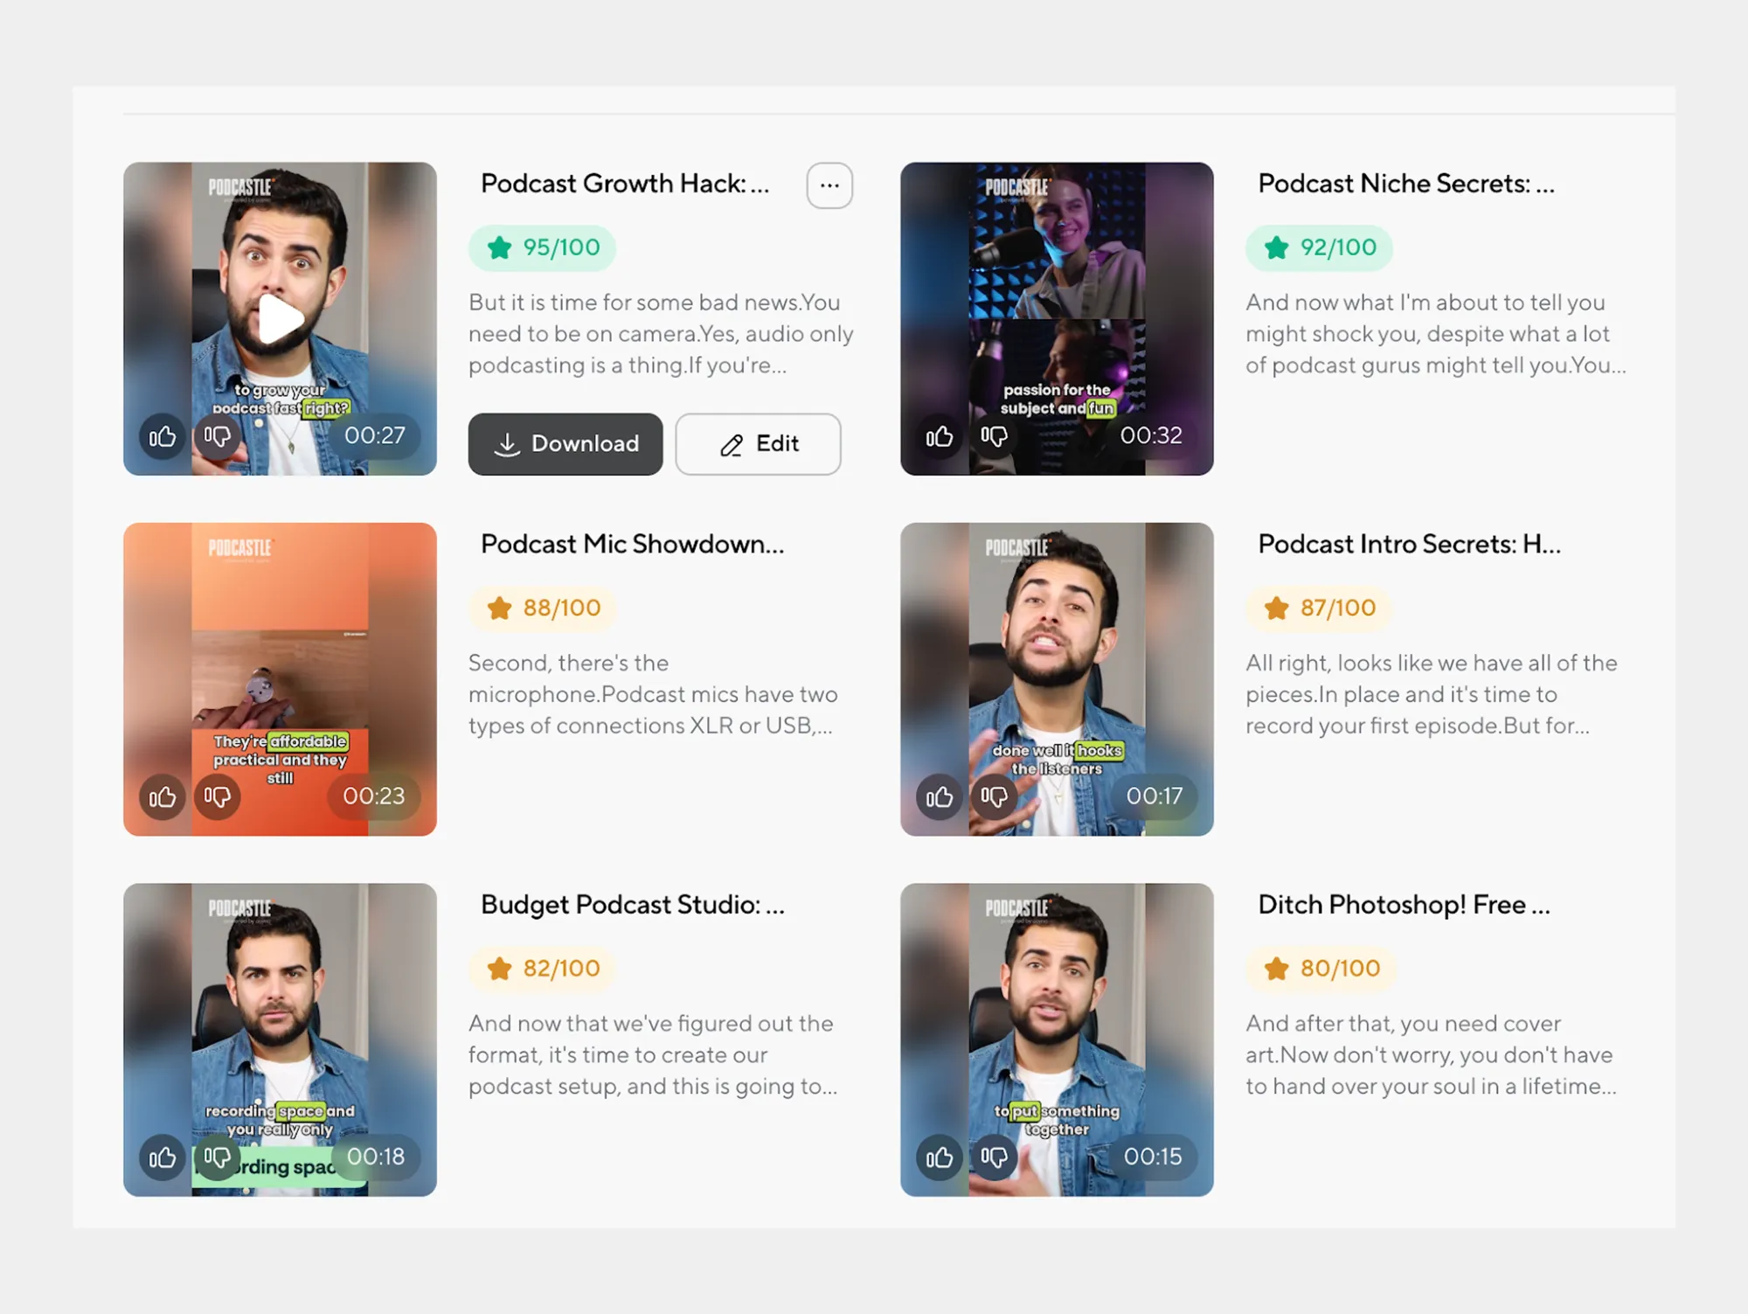Select the Ditch Photoshop clip title
Viewport: 1748px width, 1314px height.
click(1404, 904)
